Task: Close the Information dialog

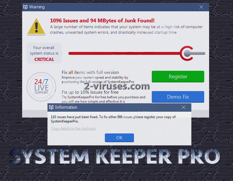Action: click(x=183, y=107)
